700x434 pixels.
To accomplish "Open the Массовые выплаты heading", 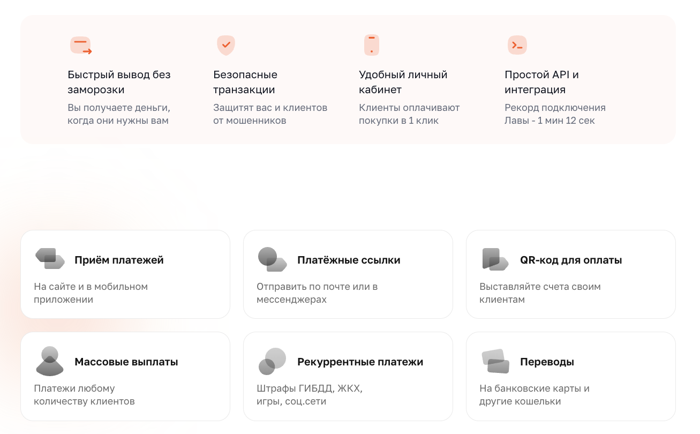I will [126, 362].
